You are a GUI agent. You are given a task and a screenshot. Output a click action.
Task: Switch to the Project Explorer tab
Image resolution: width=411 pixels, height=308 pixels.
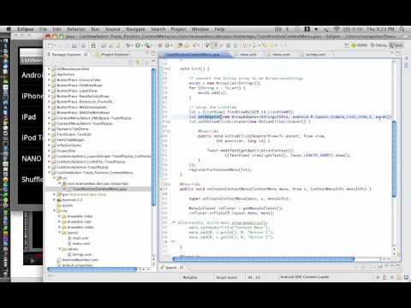113,54
